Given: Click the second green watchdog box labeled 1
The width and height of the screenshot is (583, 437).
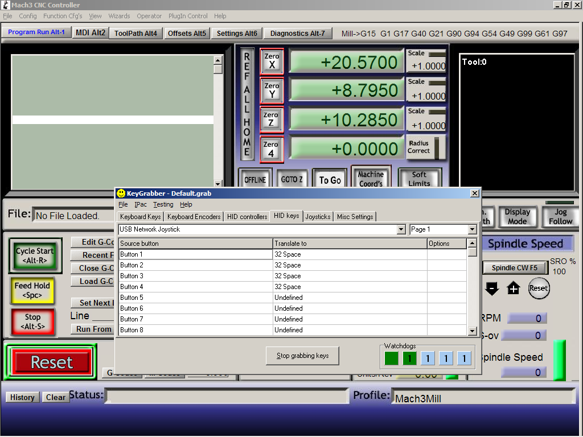Looking at the screenshot, I should 409,358.
